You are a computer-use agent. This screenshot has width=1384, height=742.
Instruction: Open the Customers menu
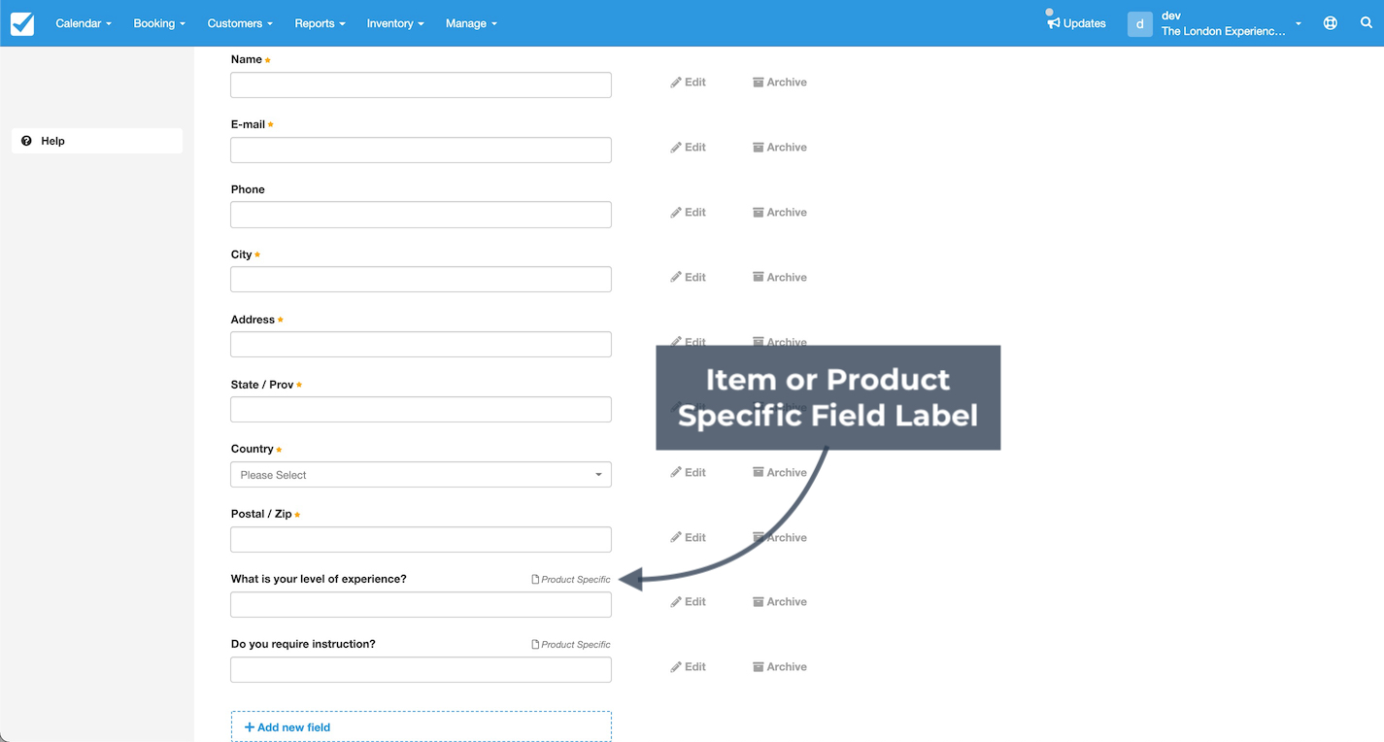click(x=240, y=23)
